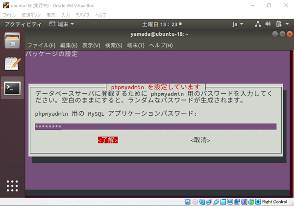
Task: Close the terminal window with orange button
Action: click(x=290, y=34)
